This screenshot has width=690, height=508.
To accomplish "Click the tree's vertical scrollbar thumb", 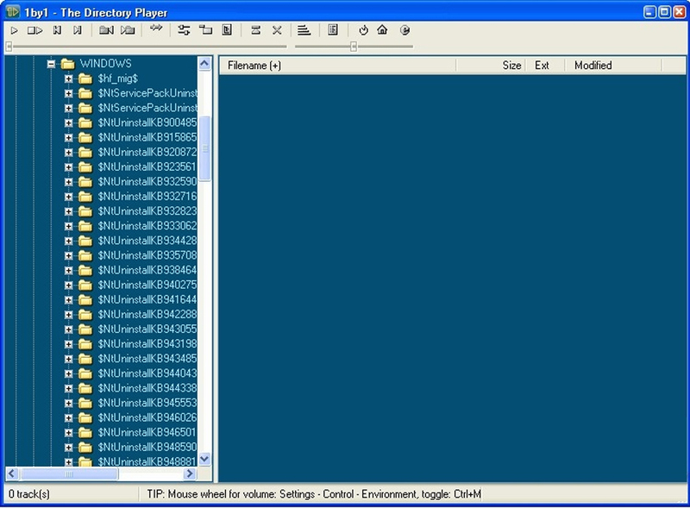I will pyautogui.click(x=204, y=147).
